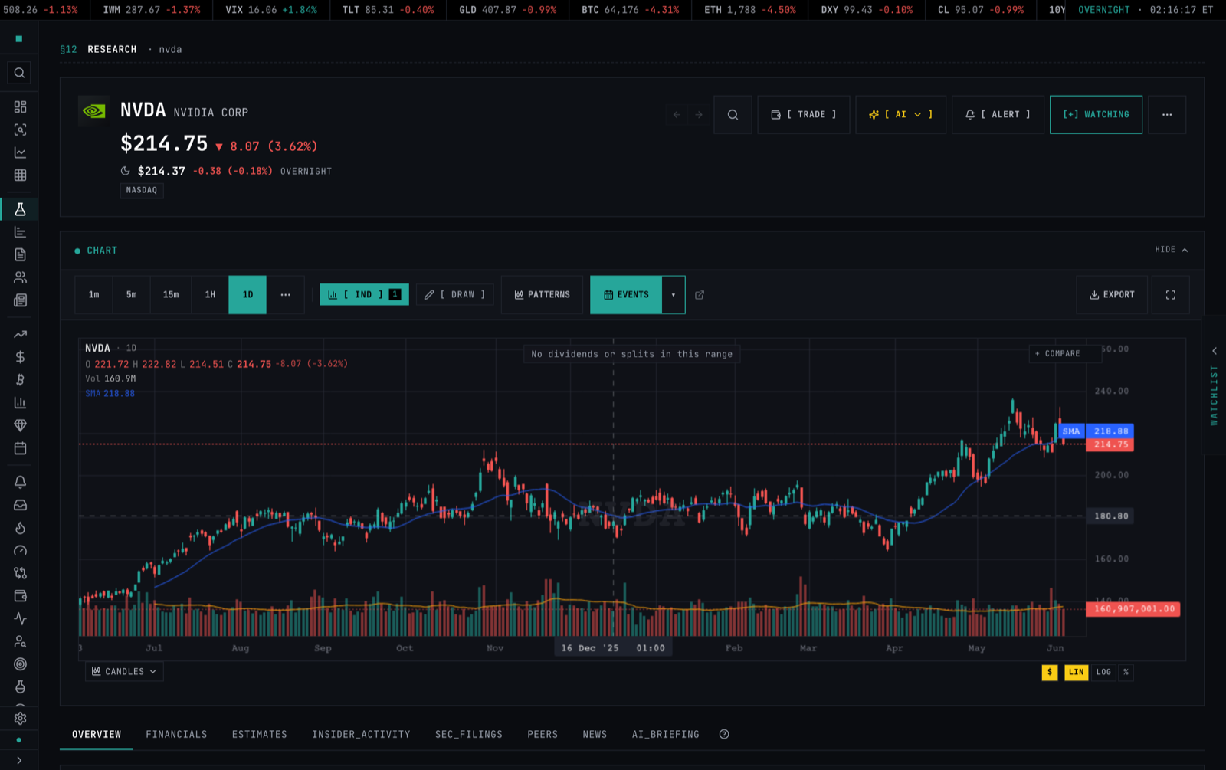The image size is (1226, 770).
Task: Open the dashboard grid icon in sidebar
Action: click(20, 106)
